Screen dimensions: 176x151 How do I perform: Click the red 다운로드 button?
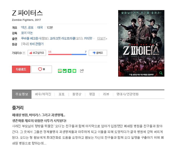[21, 69]
